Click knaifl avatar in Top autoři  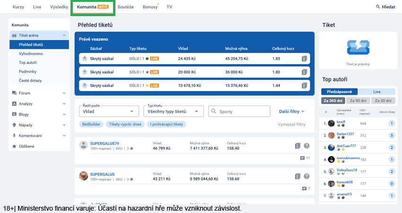point(332,124)
